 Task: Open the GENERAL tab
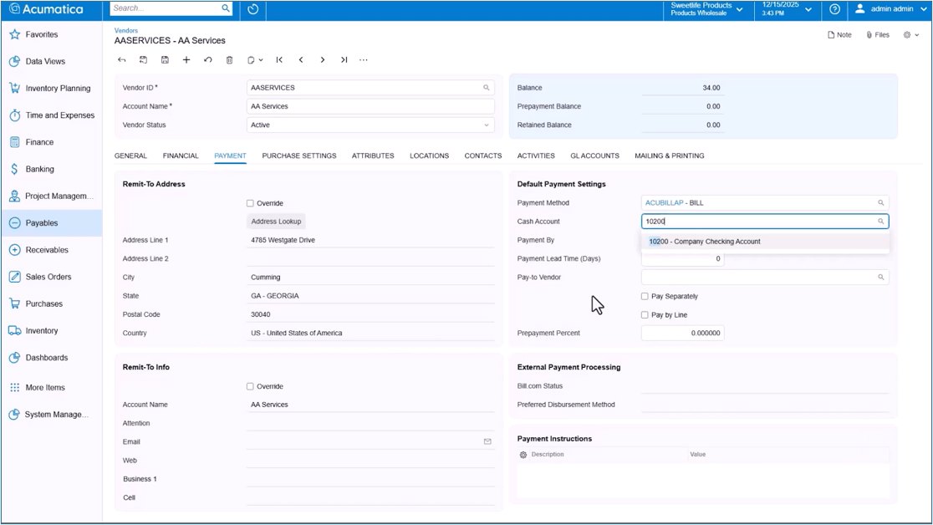[x=131, y=155]
